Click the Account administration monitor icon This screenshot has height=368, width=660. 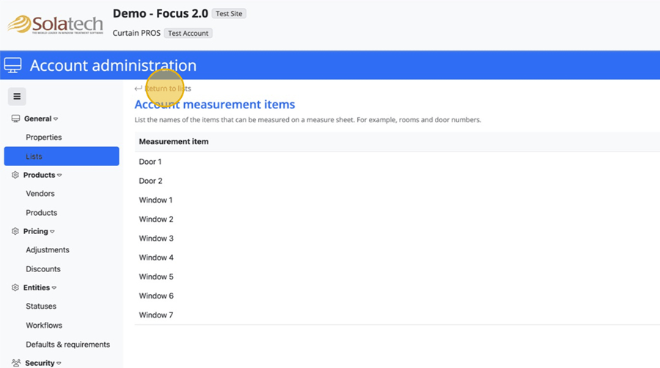tap(12, 66)
